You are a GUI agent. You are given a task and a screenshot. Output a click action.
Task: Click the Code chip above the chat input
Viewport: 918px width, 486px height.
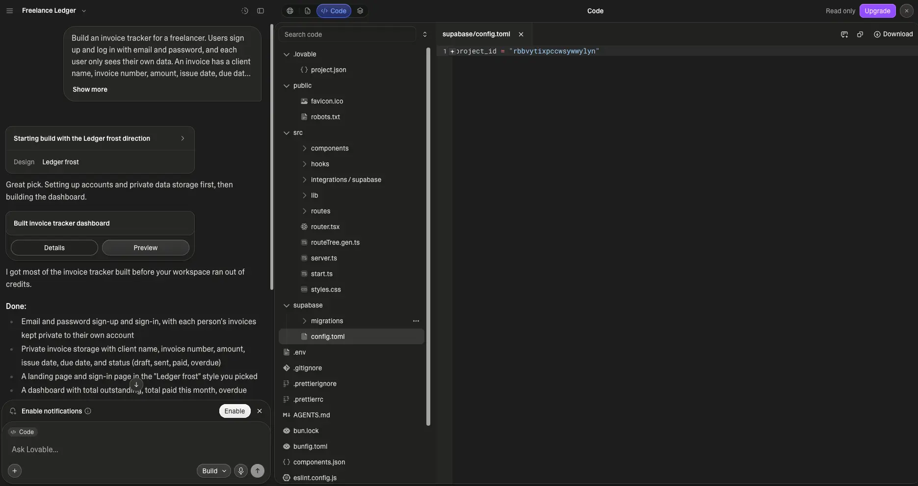[23, 432]
